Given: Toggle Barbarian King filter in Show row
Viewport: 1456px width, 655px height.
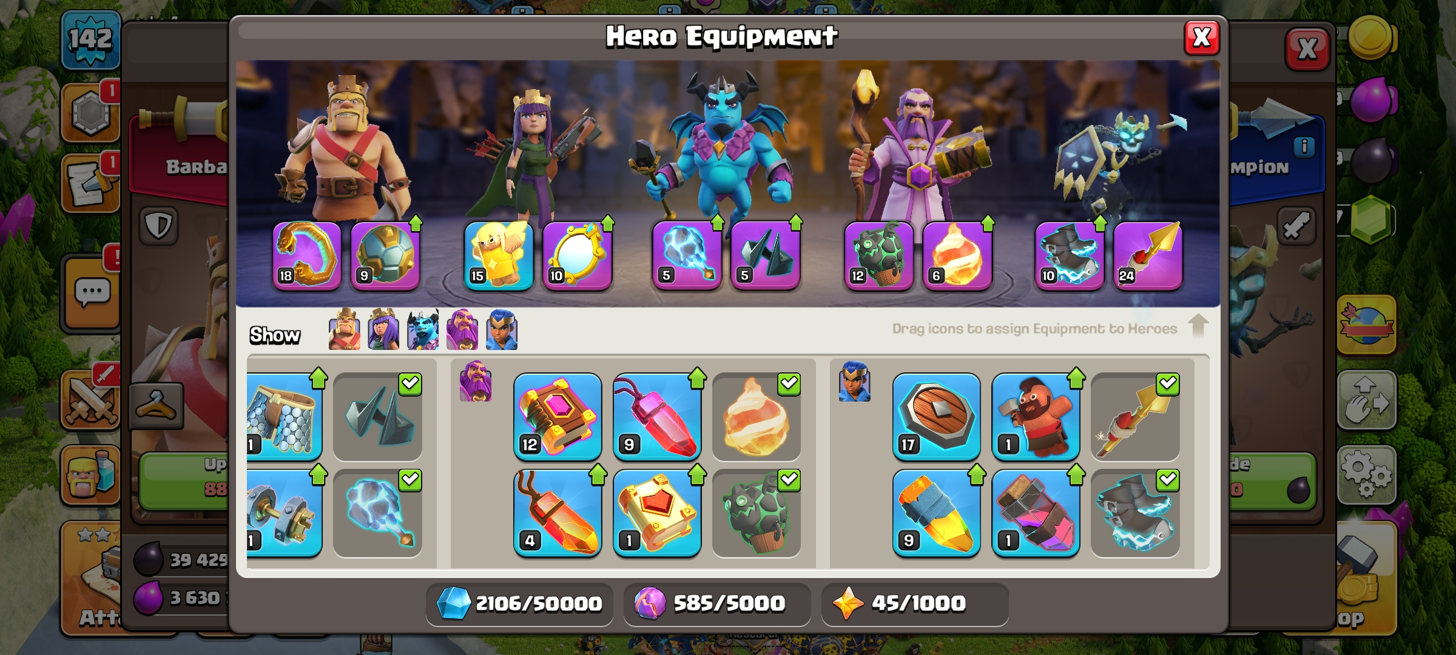Looking at the screenshot, I should (x=344, y=329).
